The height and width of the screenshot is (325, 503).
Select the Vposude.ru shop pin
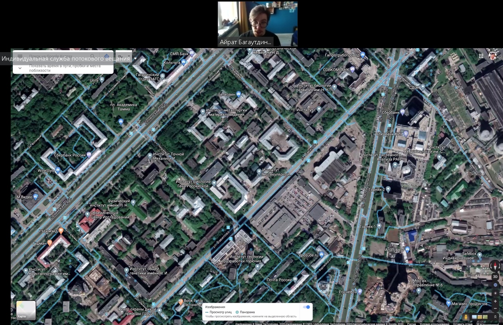coord(322,255)
